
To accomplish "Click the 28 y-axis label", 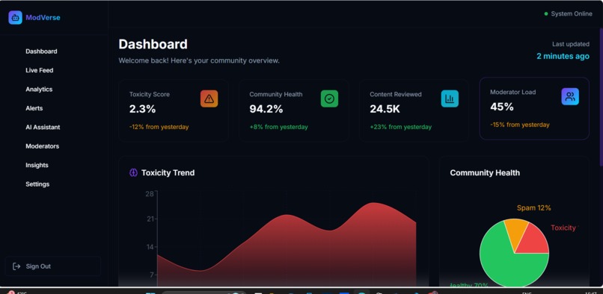I will pos(149,194).
